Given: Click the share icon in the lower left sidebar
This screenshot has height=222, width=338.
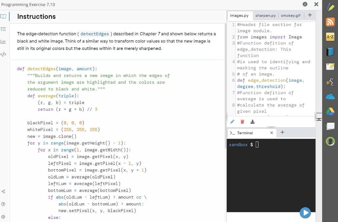Looking at the screenshot, I should click(x=3, y=191).
